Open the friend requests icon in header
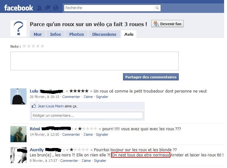 (40, 8)
